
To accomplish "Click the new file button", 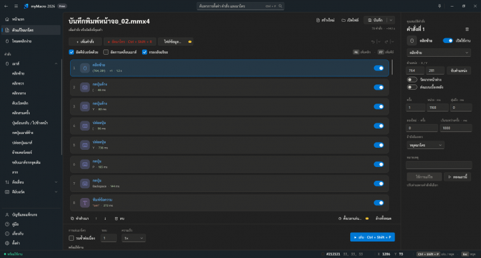I will (325, 20).
